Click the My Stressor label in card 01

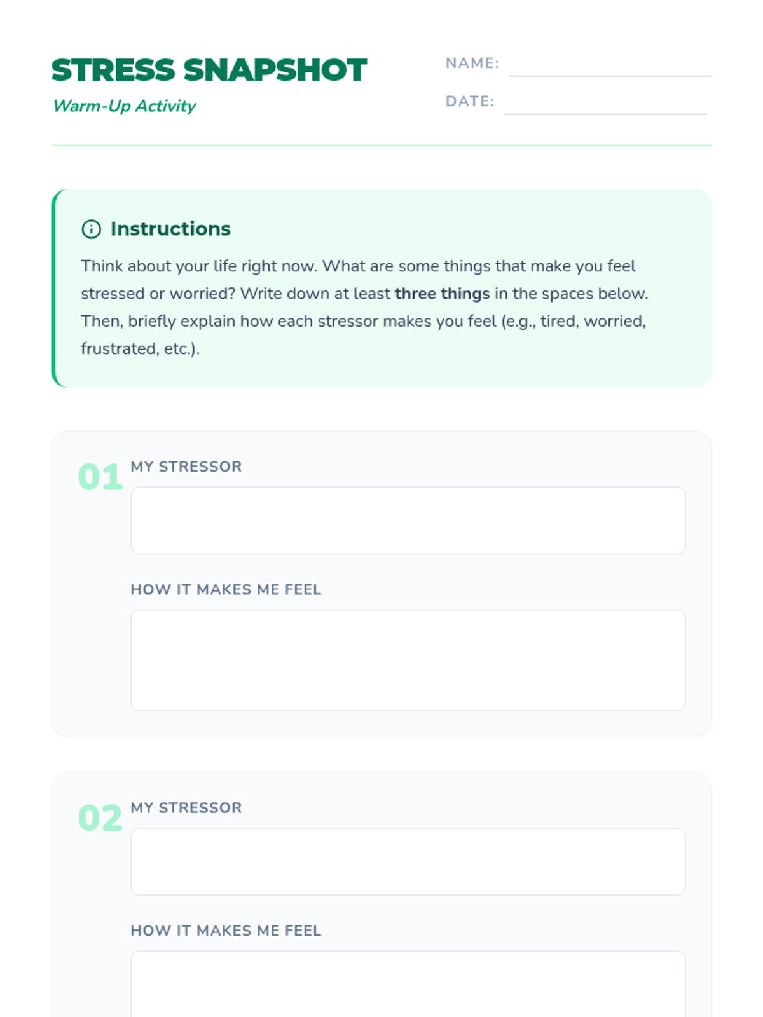pyautogui.click(x=186, y=467)
